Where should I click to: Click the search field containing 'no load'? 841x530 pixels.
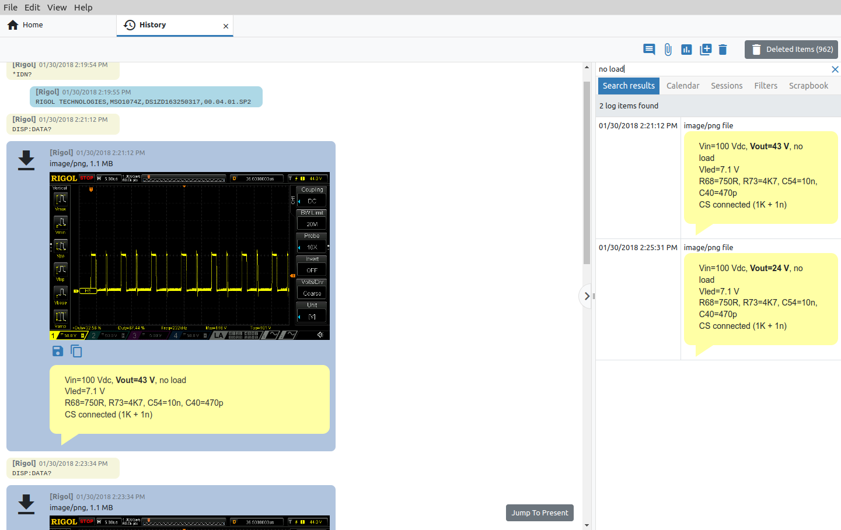pos(712,69)
